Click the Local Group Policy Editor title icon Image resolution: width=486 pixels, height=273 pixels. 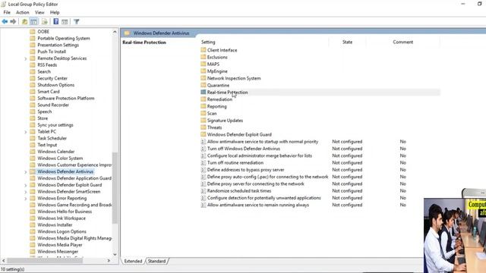tap(3, 4)
